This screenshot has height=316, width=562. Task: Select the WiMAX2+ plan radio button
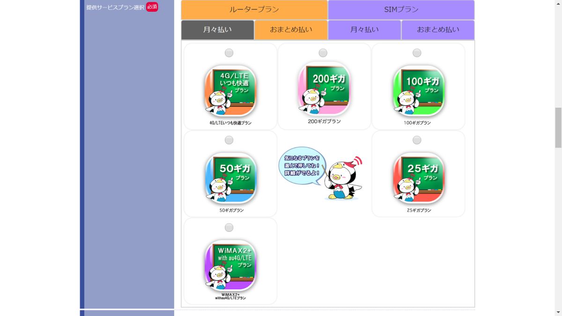229,228
